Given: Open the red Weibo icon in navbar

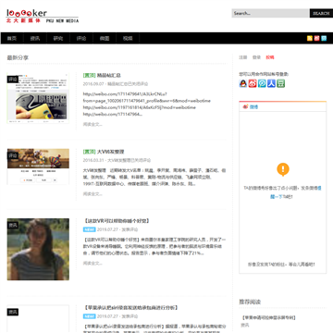Looking at the screenshot, I should [316, 38].
